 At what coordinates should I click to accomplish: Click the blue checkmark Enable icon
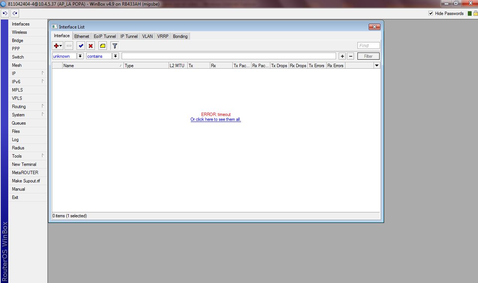80,45
